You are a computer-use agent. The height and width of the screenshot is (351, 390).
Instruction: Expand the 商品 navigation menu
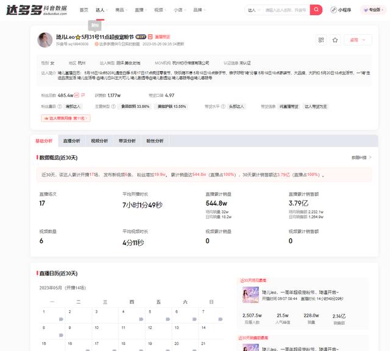tap(121, 10)
